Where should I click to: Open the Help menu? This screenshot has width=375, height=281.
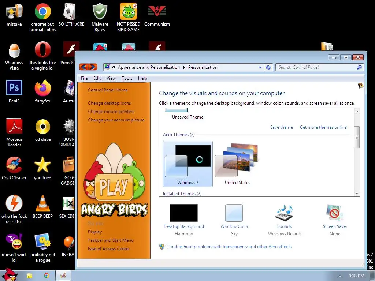click(x=142, y=78)
